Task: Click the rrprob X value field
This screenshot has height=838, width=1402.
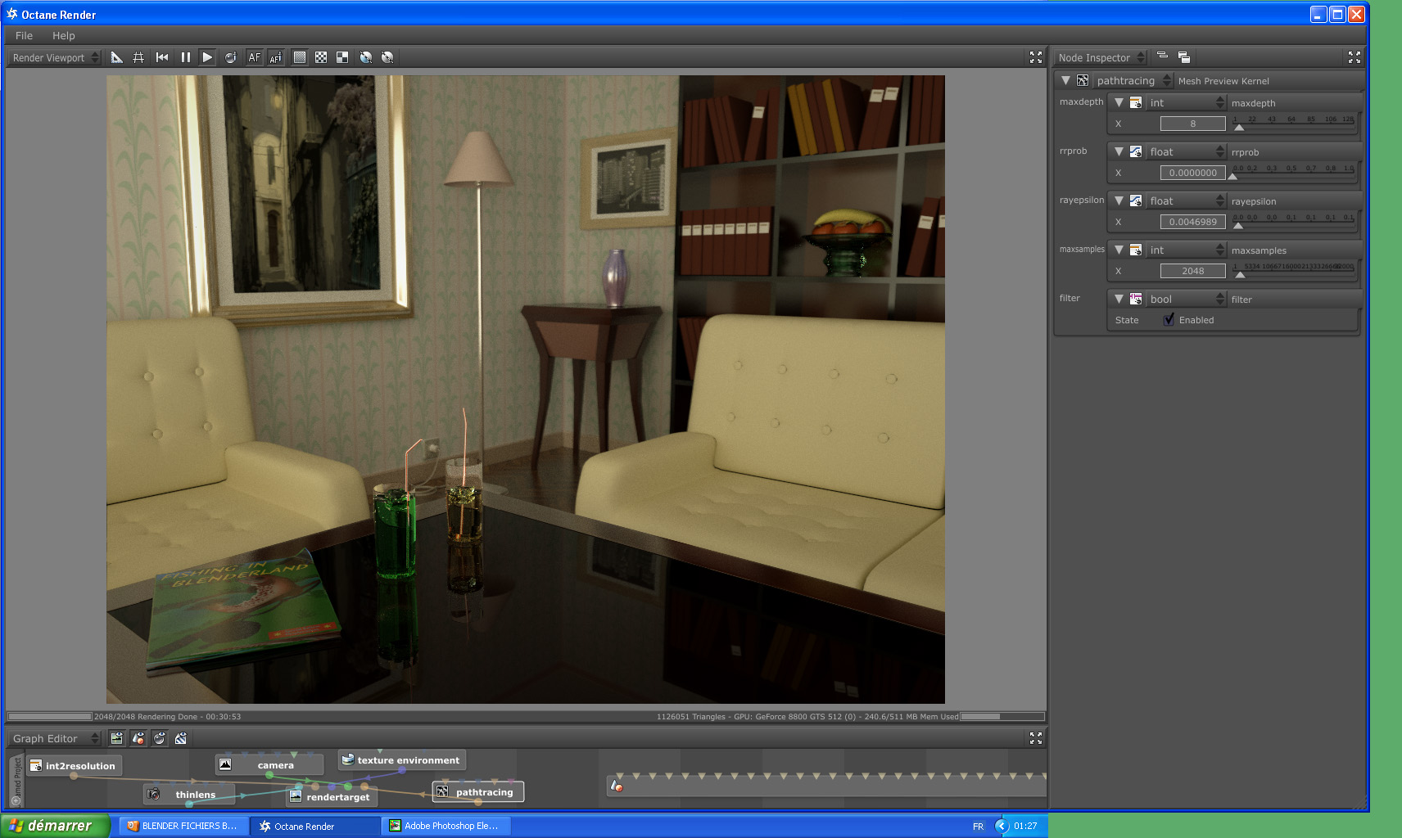Action: [1192, 173]
